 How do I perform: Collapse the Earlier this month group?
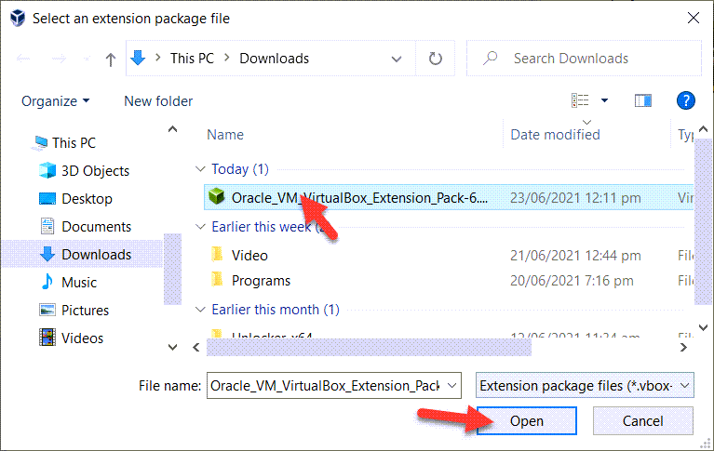coord(198,310)
